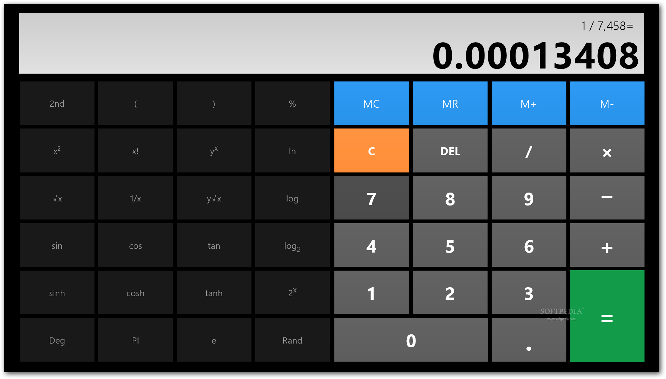The height and width of the screenshot is (379, 666).
Task: Clear the current calculation with C
Action: pyautogui.click(x=372, y=151)
